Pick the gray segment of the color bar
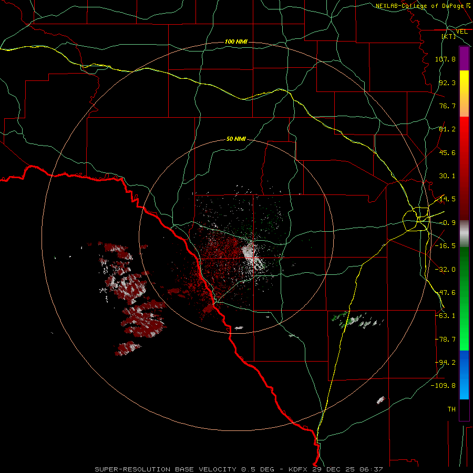The width and height of the screenshot is (473, 473). (x=464, y=234)
